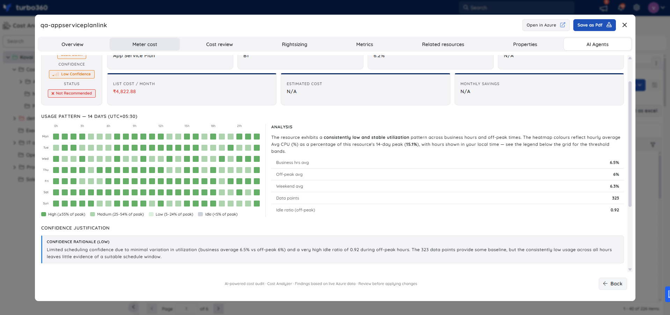670x315 pixels.
Task: Open the notifications bell icon
Action: coord(621,7)
